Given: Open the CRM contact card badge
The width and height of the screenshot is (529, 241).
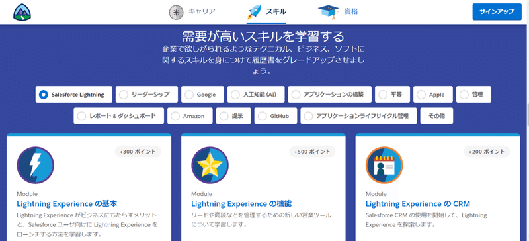Looking at the screenshot, I should point(384,165).
